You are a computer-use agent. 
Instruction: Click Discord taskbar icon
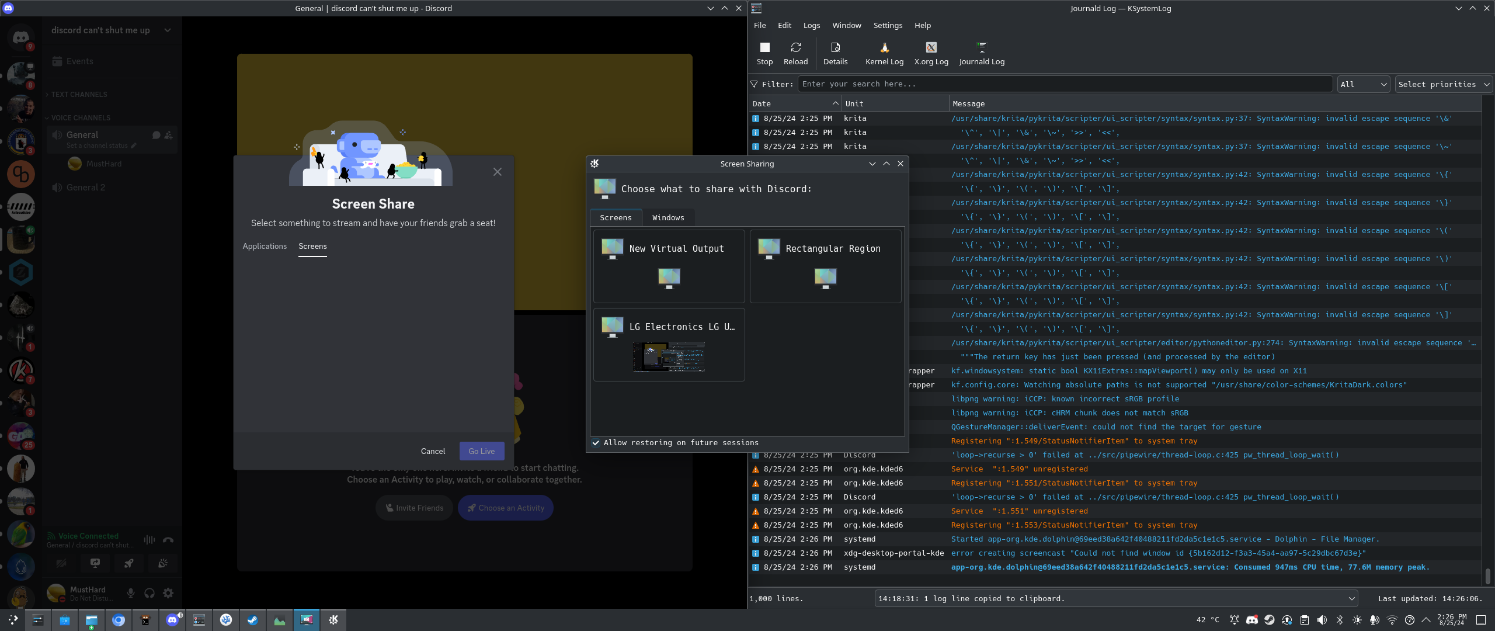click(172, 620)
